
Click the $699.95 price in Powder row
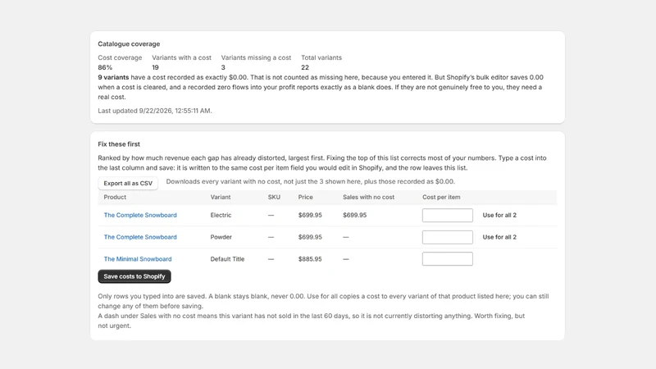coord(310,237)
